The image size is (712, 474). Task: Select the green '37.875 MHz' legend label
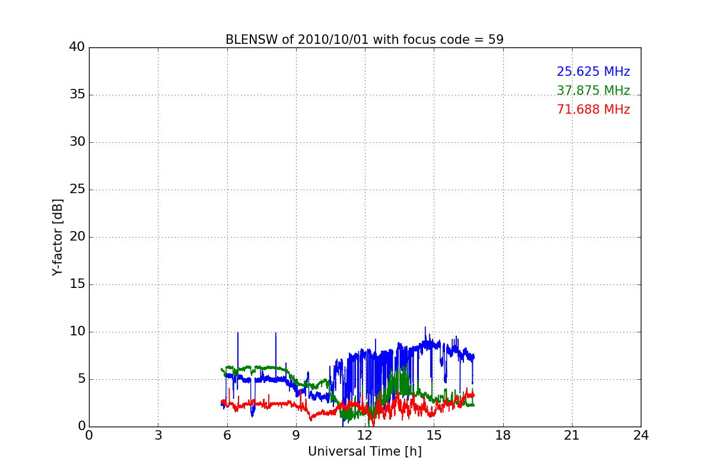click(x=593, y=91)
